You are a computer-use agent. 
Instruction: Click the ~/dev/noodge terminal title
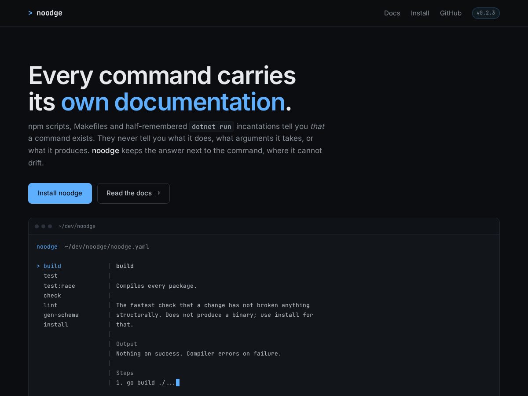[x=77, y=226]
